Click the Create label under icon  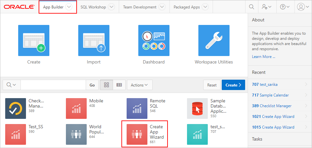click(34, 62)
